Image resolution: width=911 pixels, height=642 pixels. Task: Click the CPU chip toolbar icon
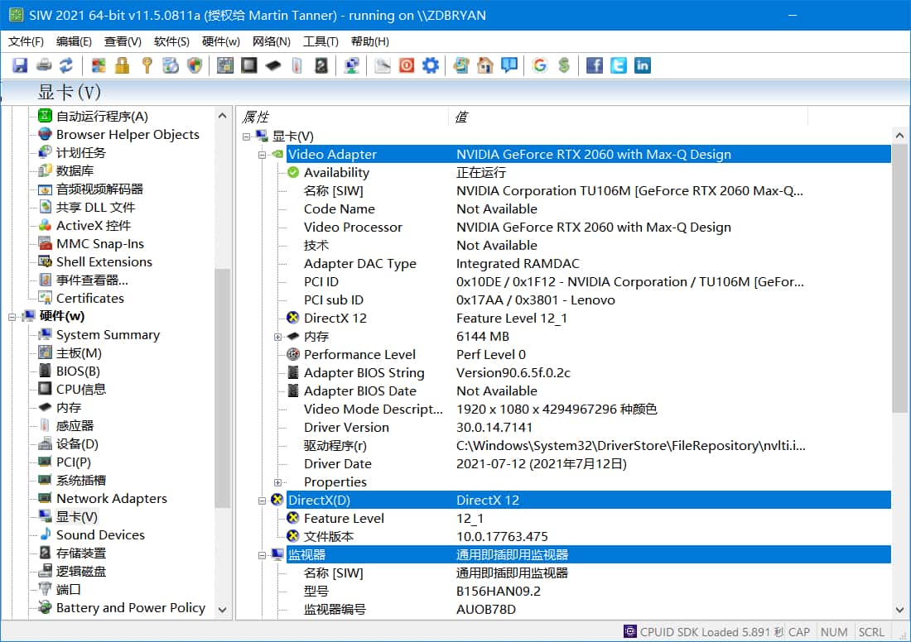click(249, 65)
